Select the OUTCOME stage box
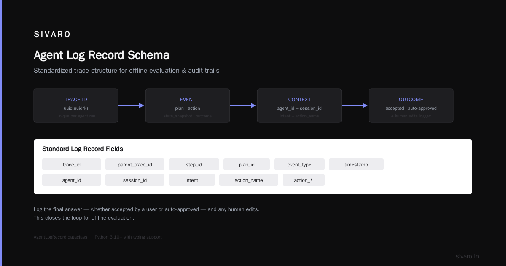Screen dimensions: 506x266 (x=411, y=106)
